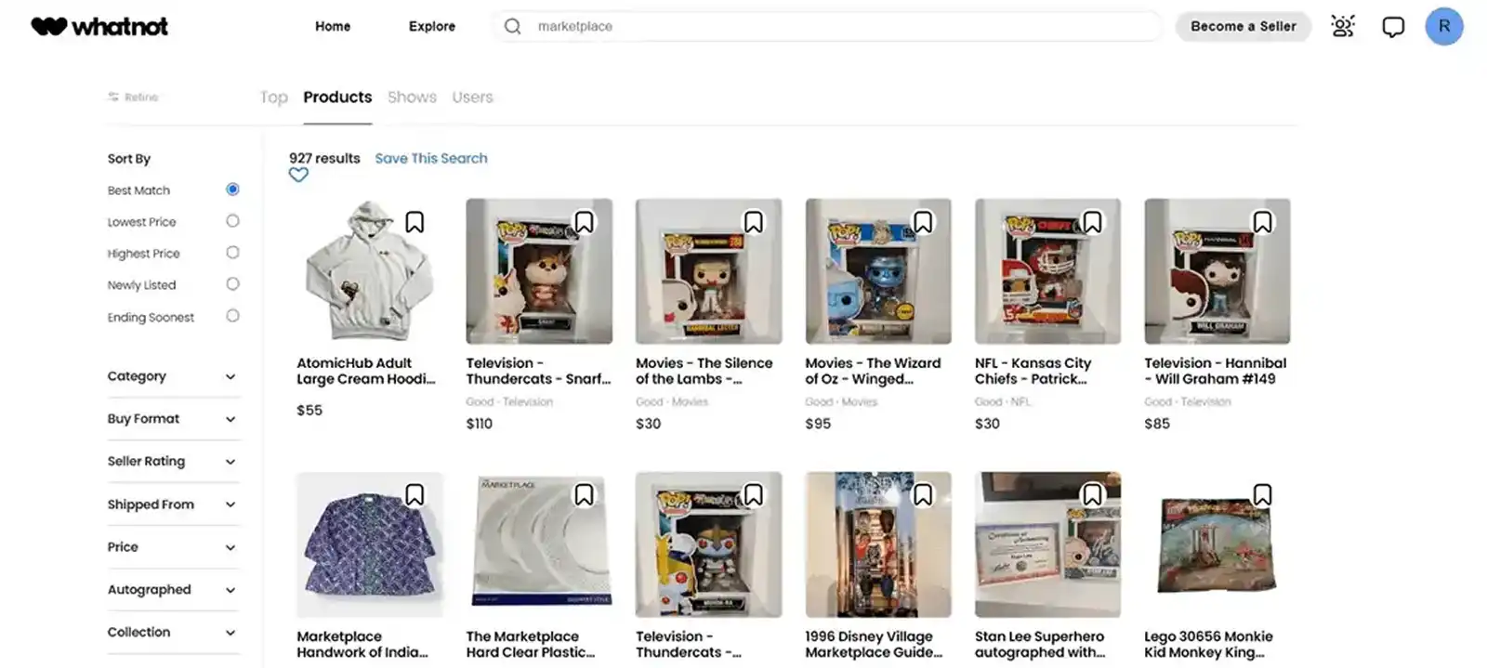1487x668 pixels.
Task: Click the Save This Search link
Action: (431, 158)
